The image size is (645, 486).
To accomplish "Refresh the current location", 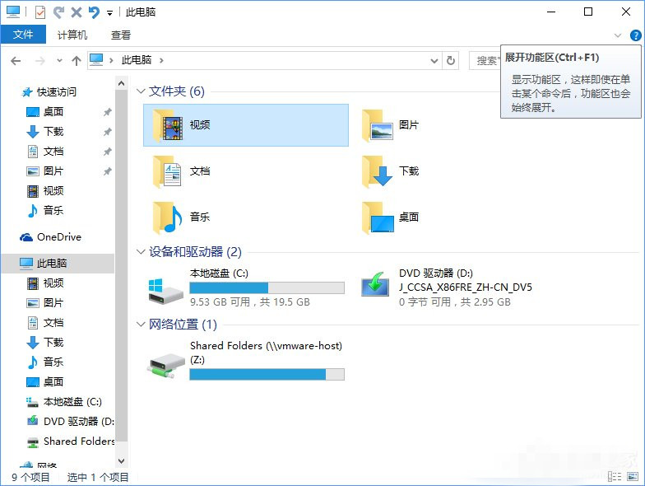I will tap(450, 60).
